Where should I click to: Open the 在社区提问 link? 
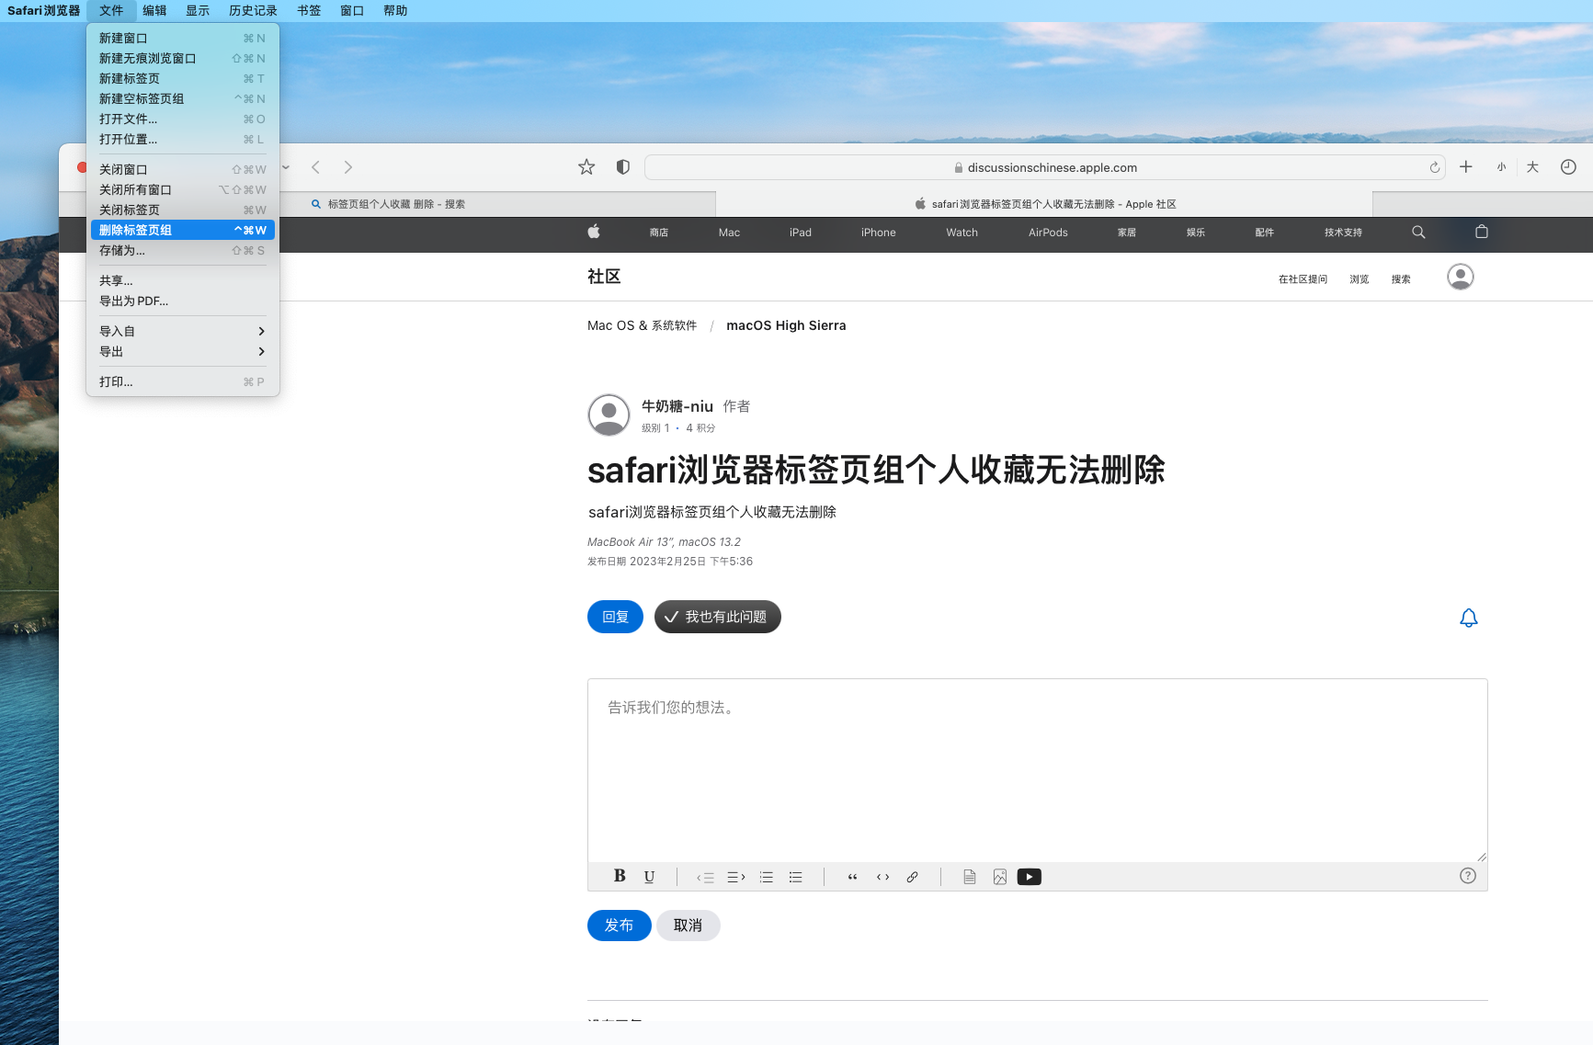point(1303,279)
